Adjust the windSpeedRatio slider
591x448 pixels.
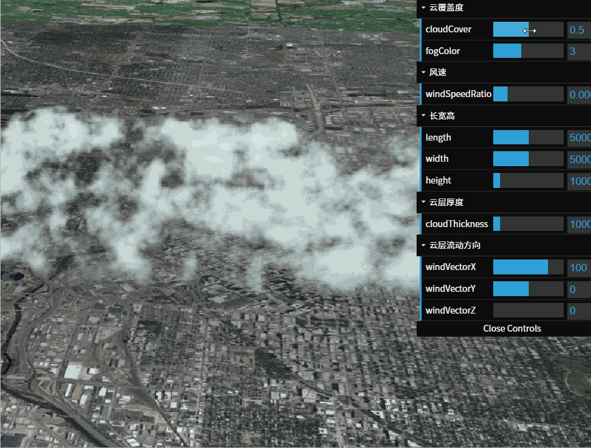[528, 94]
